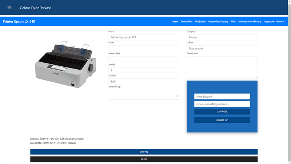Screen dimensions: 291x164
Task: Expand the Asset Group dropdown
Action: [x=144, y=96]
